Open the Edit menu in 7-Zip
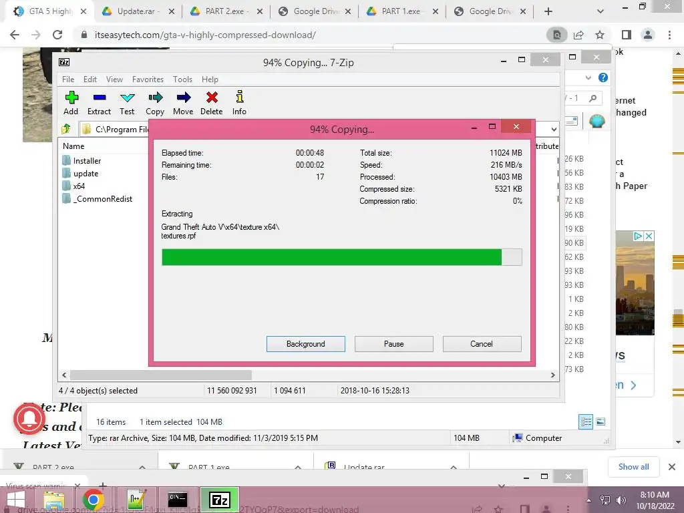This screenshot has height=513, width=684. (90, 79)
